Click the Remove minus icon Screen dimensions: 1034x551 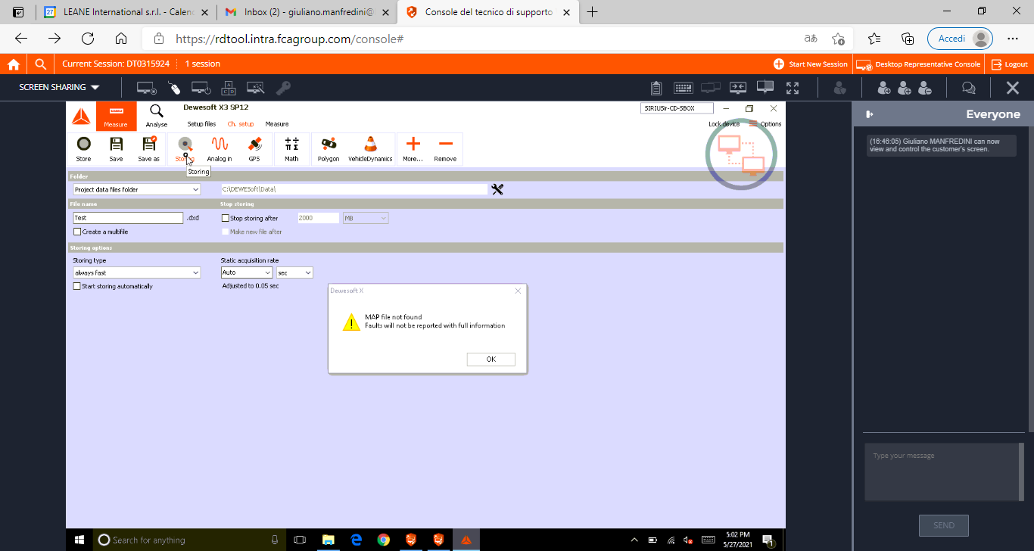(x=445, y=145)
